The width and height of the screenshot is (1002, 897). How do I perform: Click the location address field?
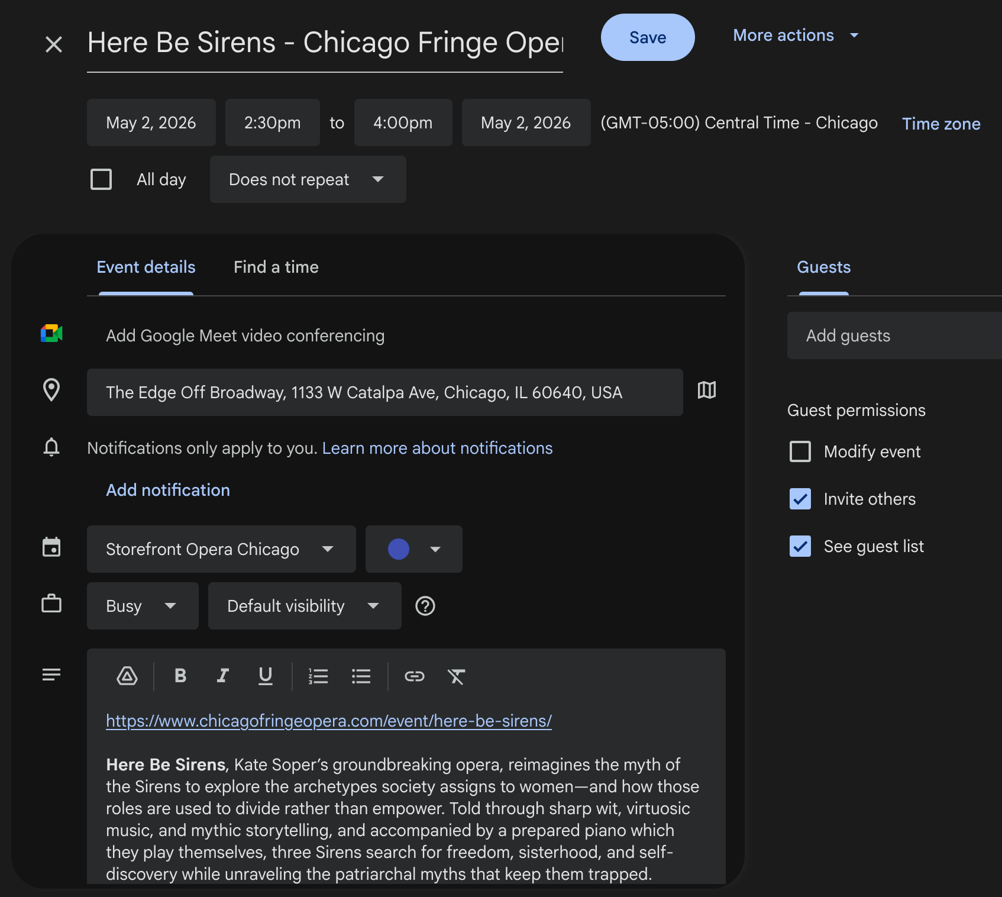[385, 392]
